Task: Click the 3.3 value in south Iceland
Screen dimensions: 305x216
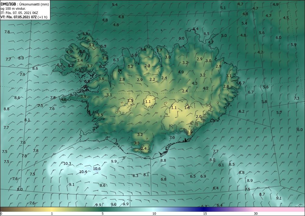Action: coord(137,143)
